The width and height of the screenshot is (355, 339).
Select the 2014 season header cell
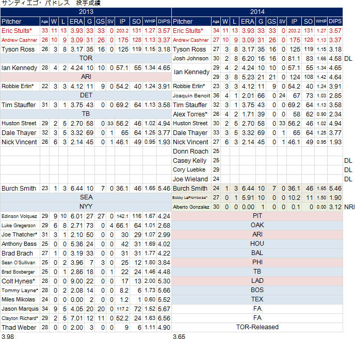coord(257,12)
